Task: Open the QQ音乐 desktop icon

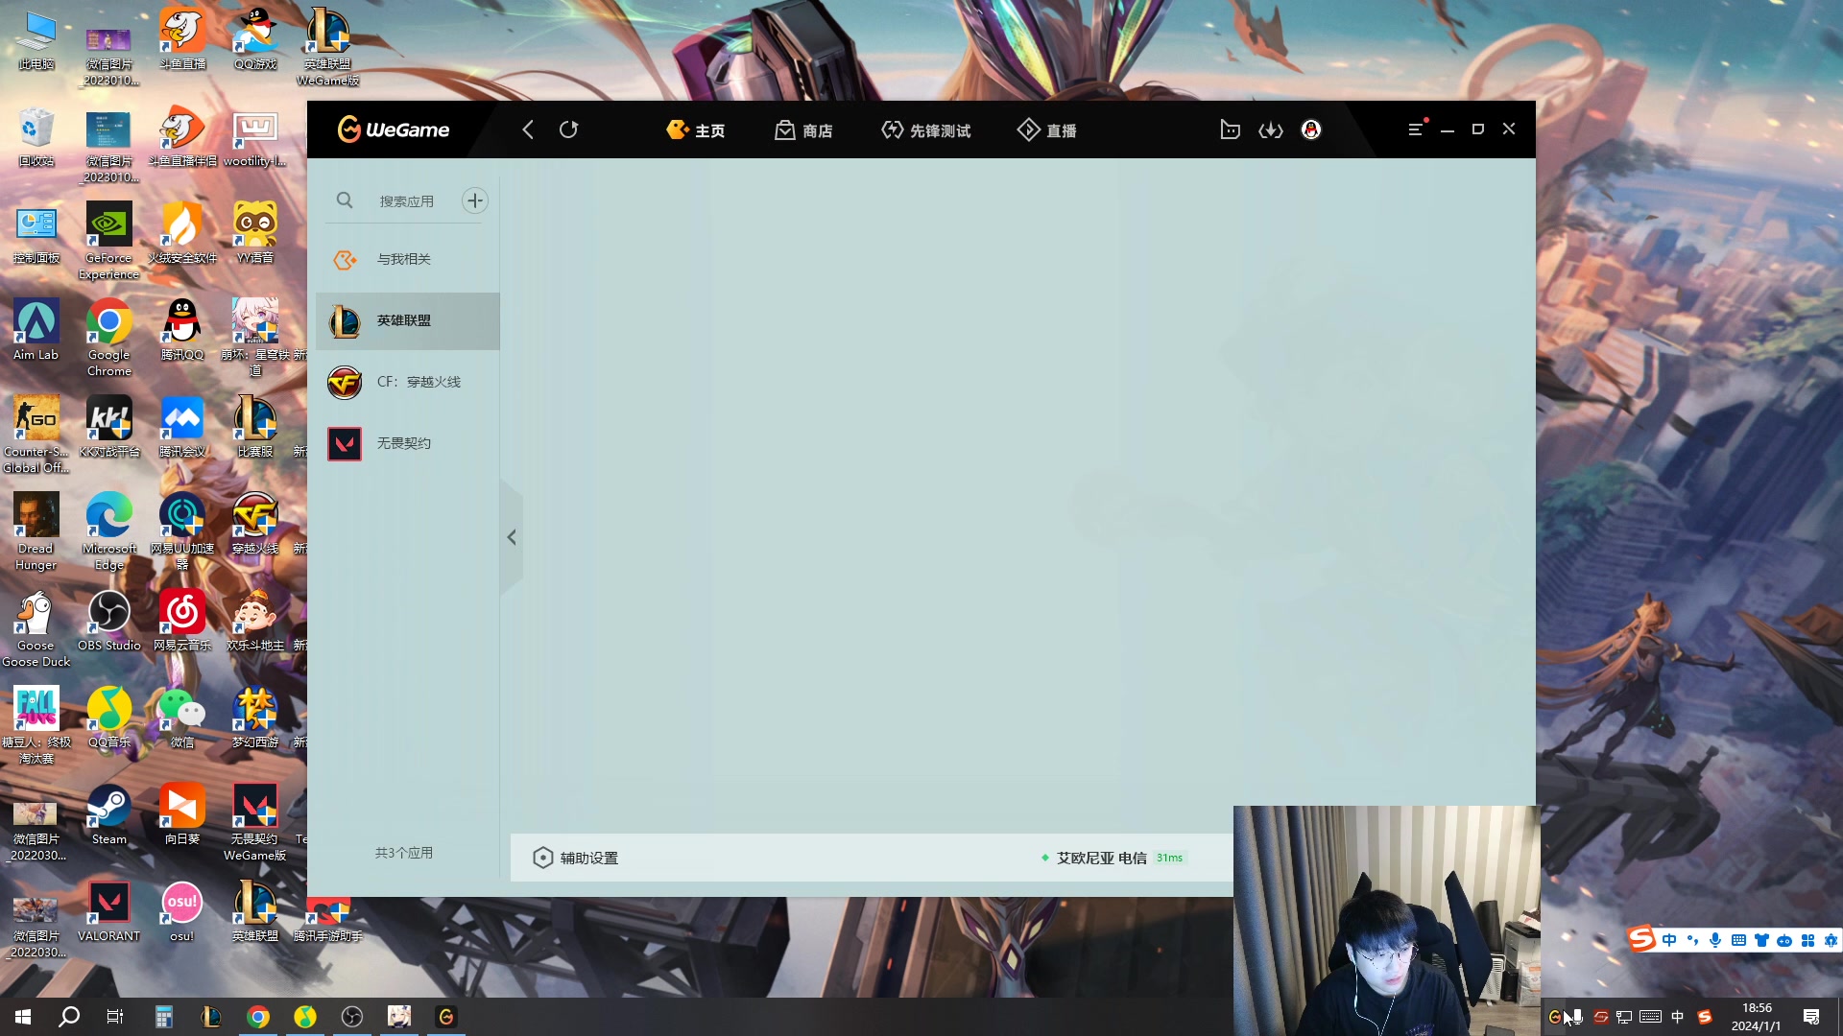Action: tap(109, 718)
